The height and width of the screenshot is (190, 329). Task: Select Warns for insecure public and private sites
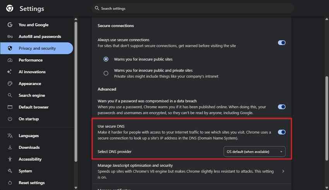pos(106,73)
